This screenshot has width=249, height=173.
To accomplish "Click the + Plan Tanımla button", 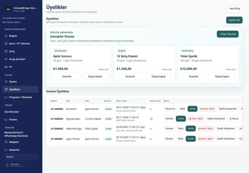I will [x=227, y=34].
